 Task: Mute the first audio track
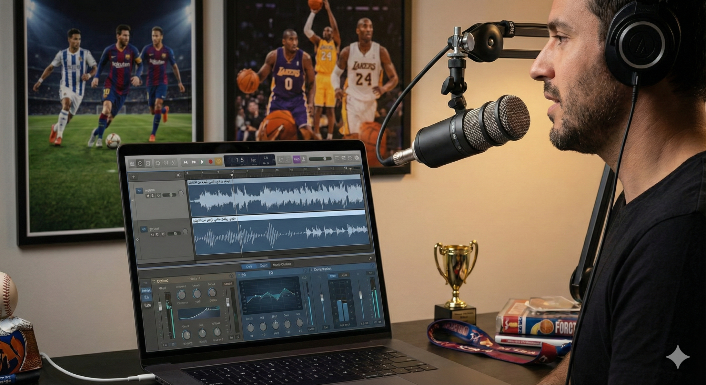(148, 195)
